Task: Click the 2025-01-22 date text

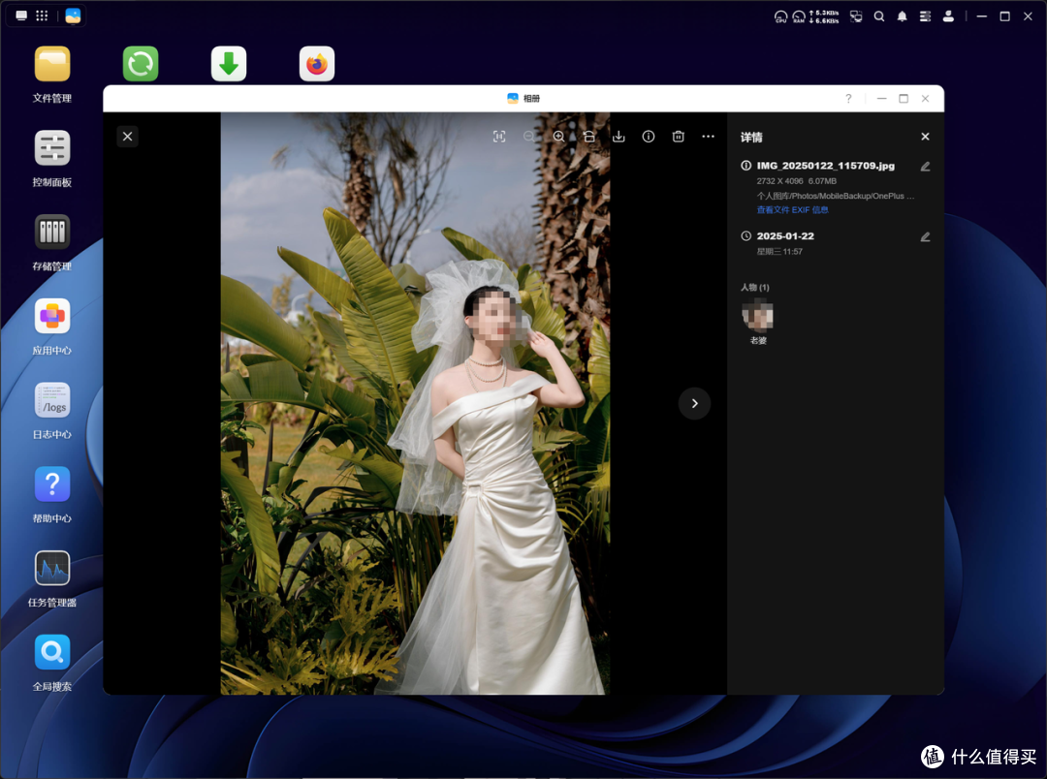Action: click(785, 236)
